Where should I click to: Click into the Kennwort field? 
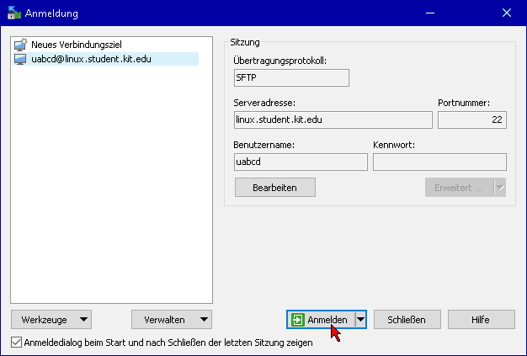pyautogui.click(x=439, y=162)
